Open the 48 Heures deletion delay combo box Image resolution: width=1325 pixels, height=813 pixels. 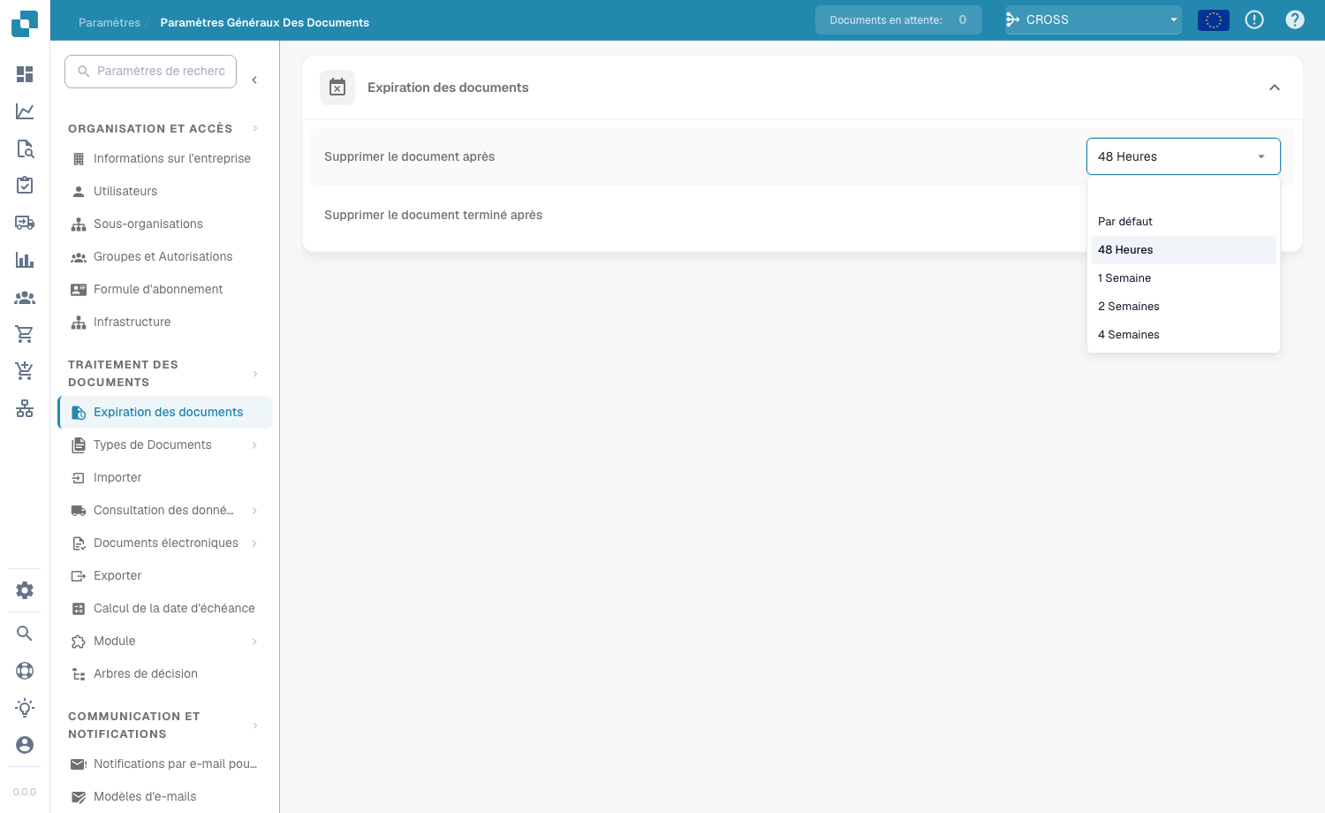click(x=1184, y=156)
